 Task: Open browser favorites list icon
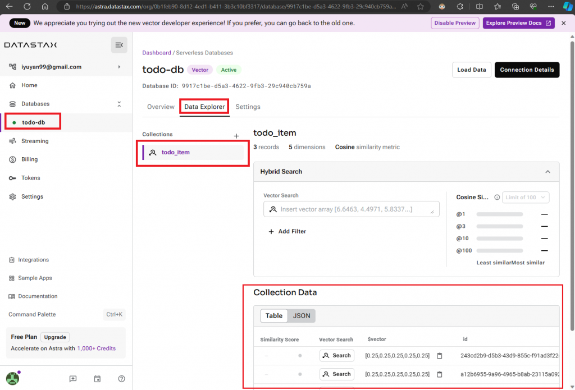click(x=498, y=6)
